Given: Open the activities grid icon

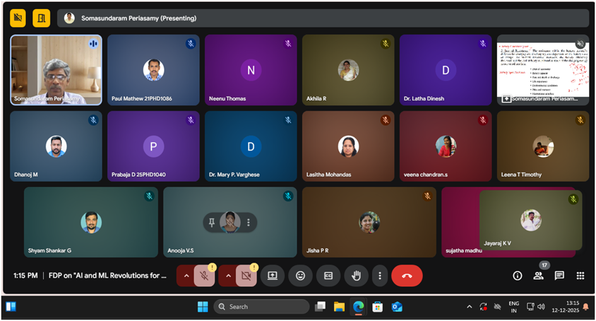Looking at the screenshot, I should point(580,276).
